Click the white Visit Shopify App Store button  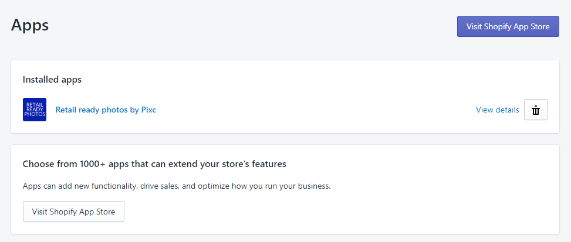coord(73,212)
